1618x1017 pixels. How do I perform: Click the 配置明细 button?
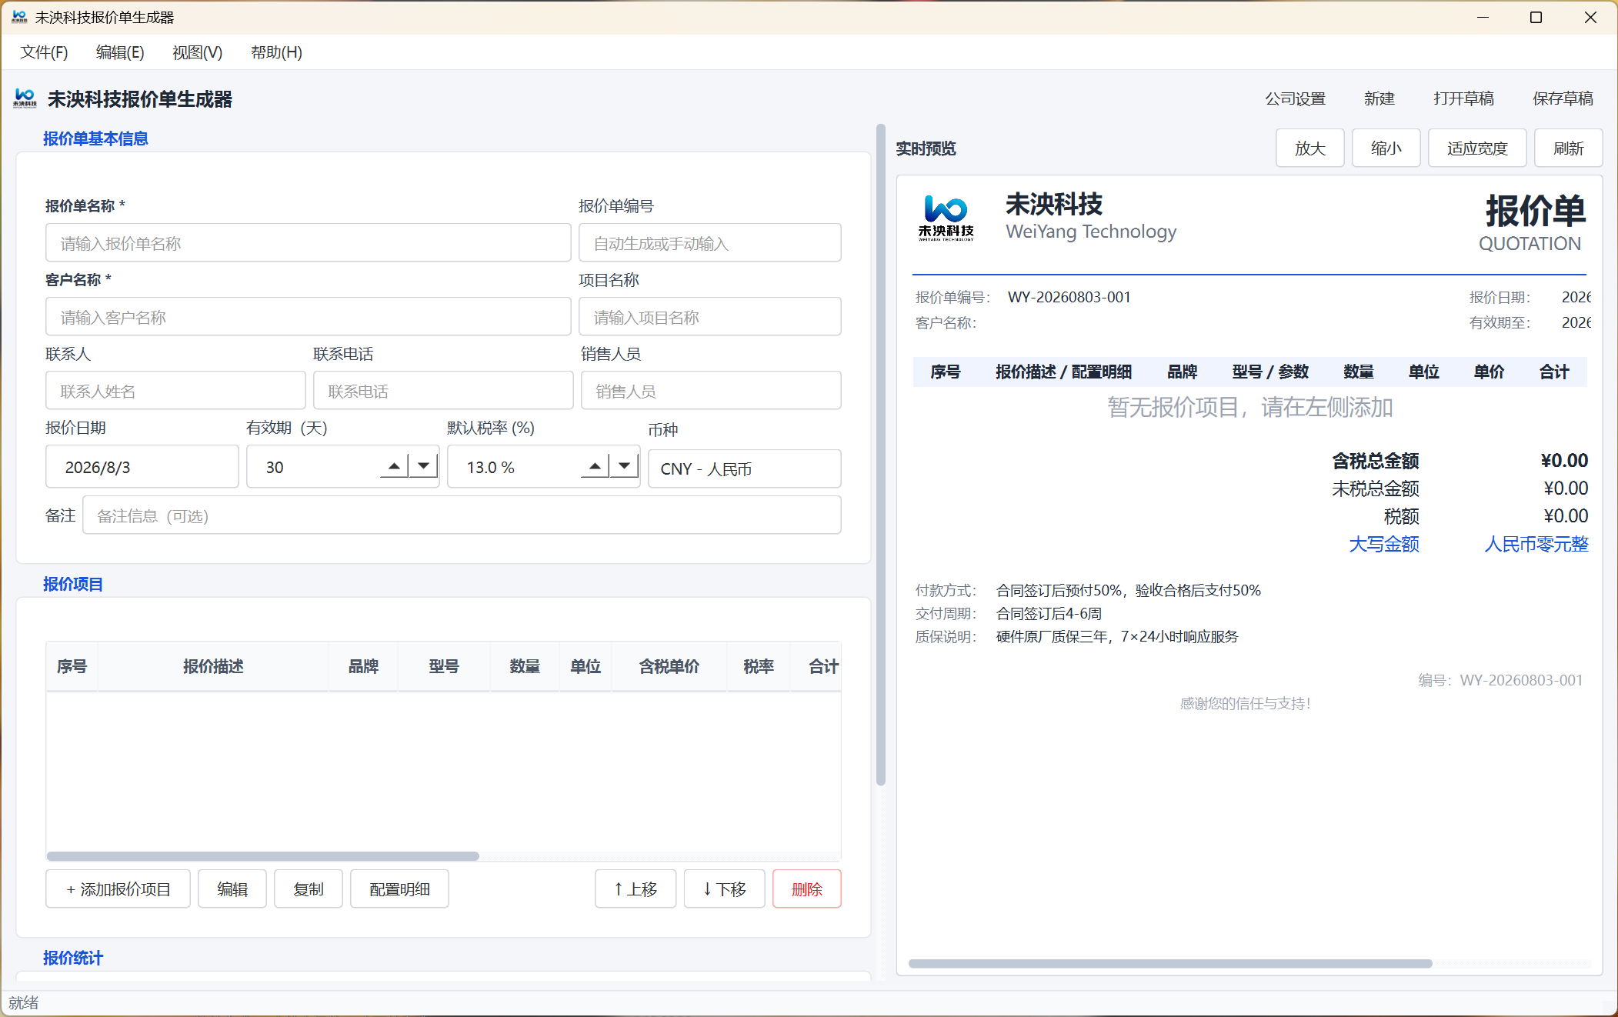[x=399, y=889]
